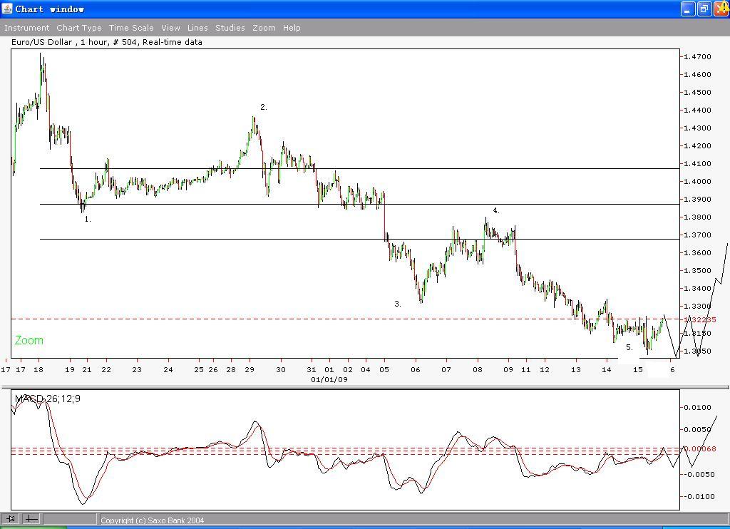Minimize the Chart window
Image resolution: width=730 pixels, height=529 pixels.
point(688,9)
